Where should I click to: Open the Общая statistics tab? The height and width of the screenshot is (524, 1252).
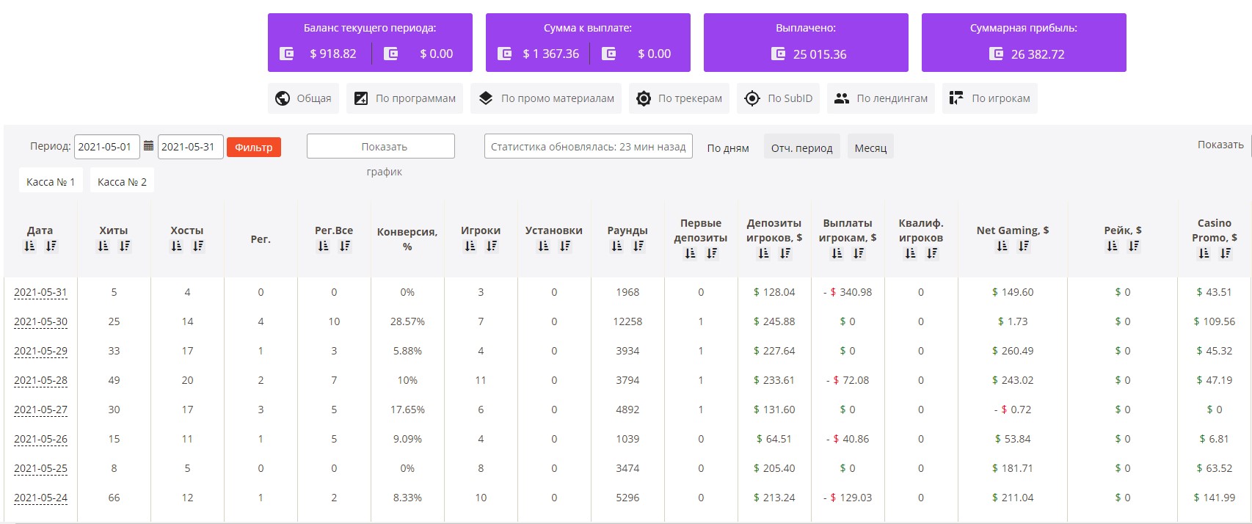303,98
